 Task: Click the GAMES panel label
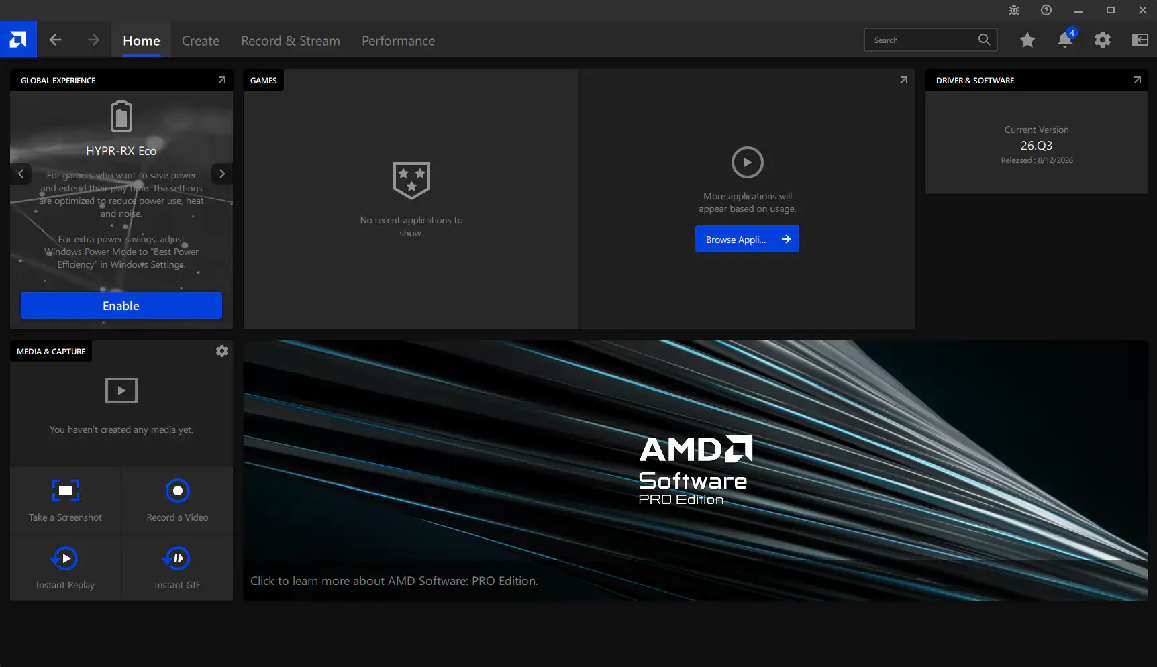pyautogui.click(x=264, y=80)
